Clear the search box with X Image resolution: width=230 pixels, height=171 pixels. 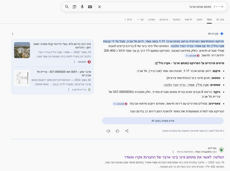coord(100,7)
